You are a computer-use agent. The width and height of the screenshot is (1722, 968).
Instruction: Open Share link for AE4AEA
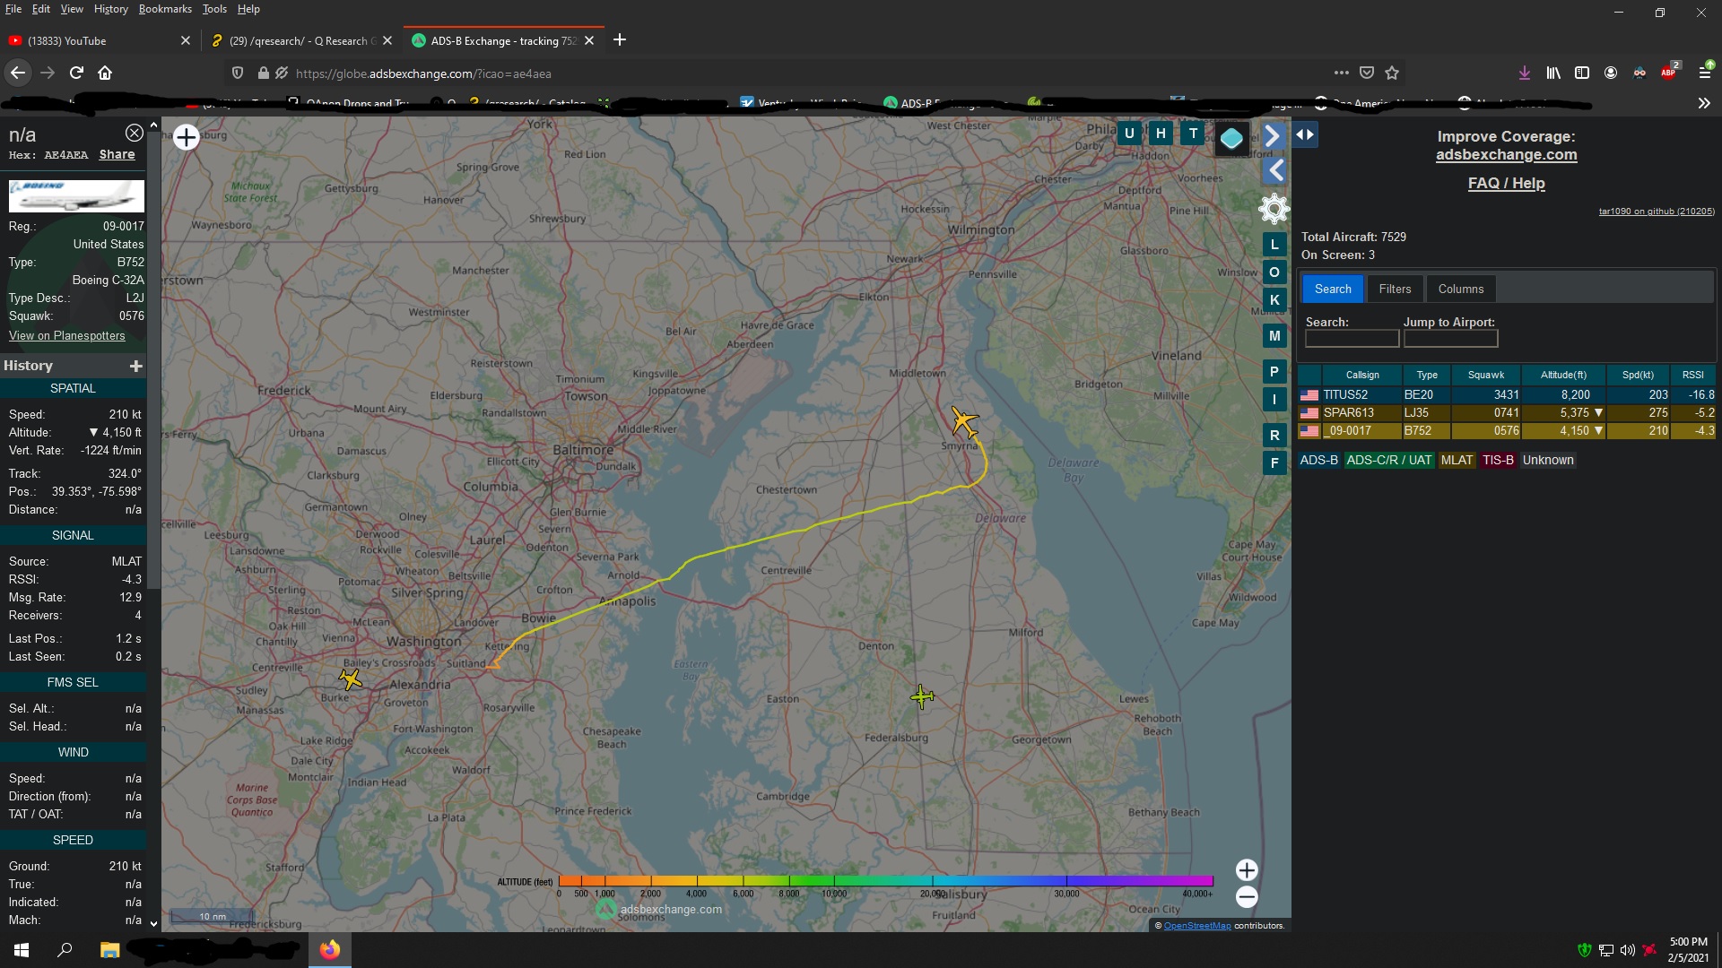pyautogui.click(x=117, y=154)
